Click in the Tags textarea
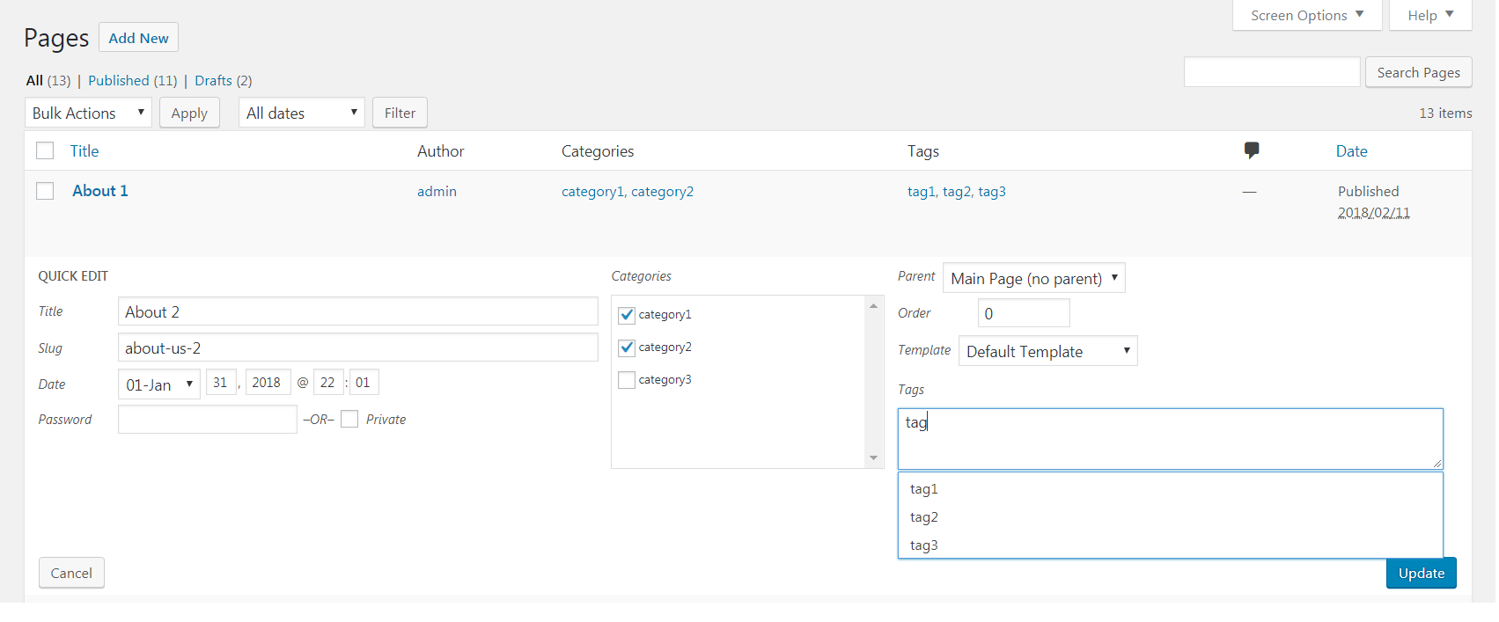 1170,439
